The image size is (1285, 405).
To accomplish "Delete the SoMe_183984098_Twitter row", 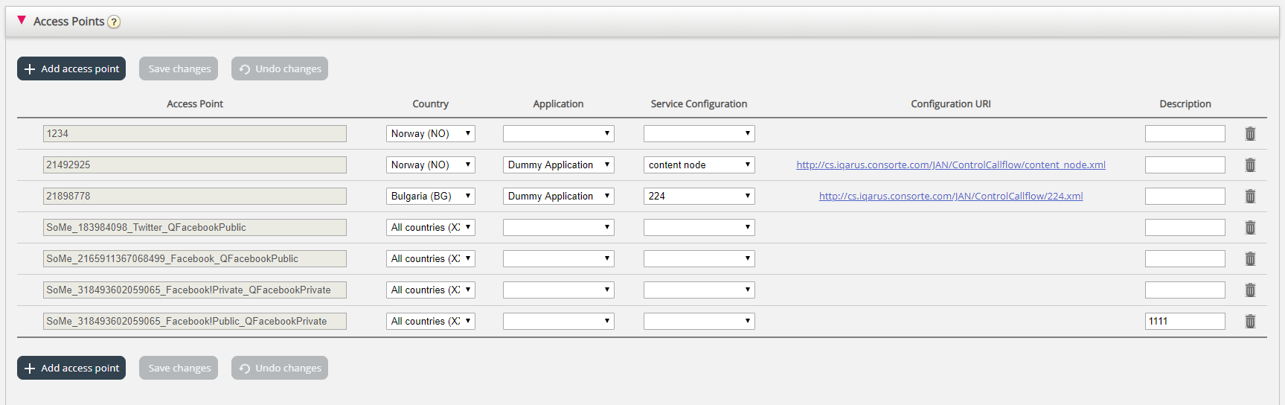I will pos(1250,228).
